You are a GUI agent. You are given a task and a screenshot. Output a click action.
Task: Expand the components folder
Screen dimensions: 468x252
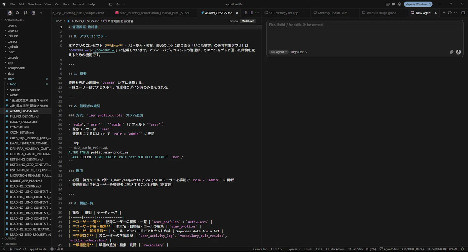[x=26, y=68]
